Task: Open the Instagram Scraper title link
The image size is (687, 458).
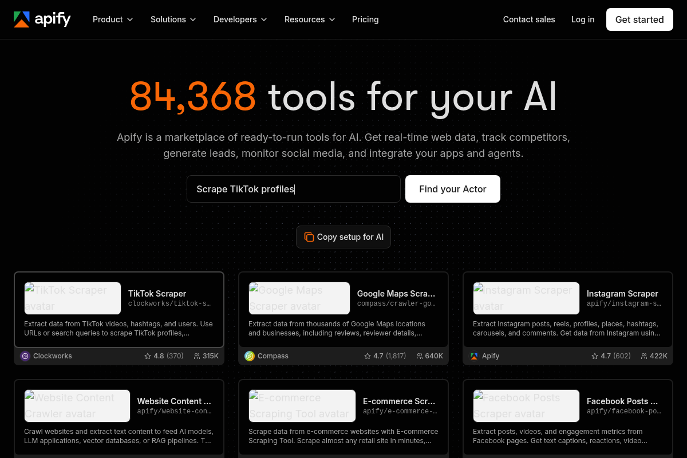Action: click(x=622, y=294)
